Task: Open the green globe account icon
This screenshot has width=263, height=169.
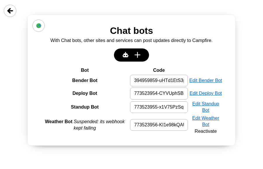Action: point(39,26)
